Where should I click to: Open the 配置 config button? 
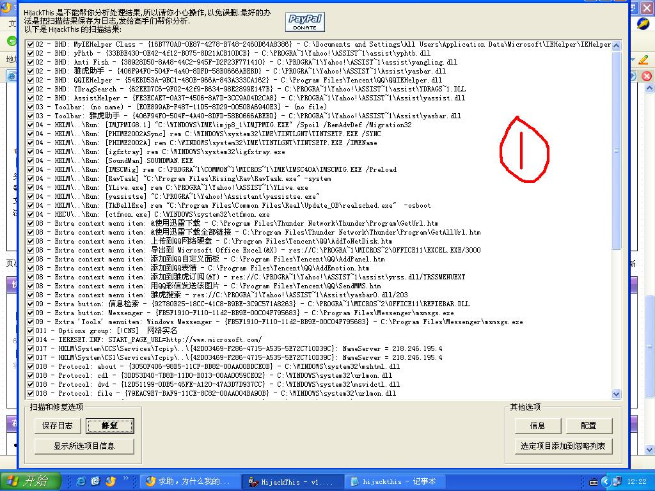pyautogui.click(x=589, y=425)
